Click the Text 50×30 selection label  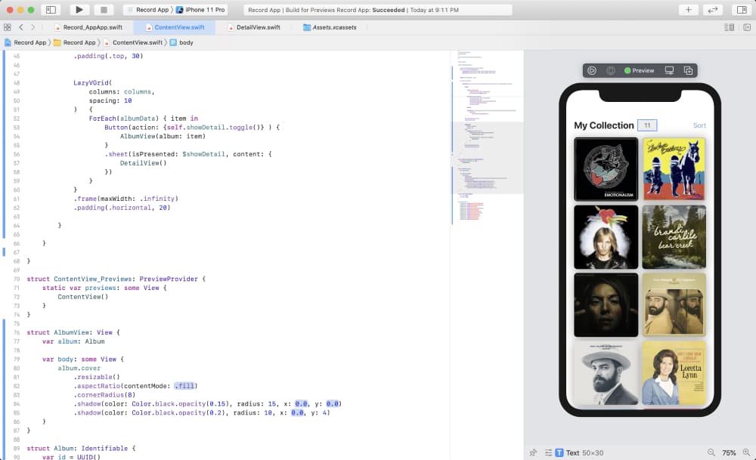click(580, 452)
